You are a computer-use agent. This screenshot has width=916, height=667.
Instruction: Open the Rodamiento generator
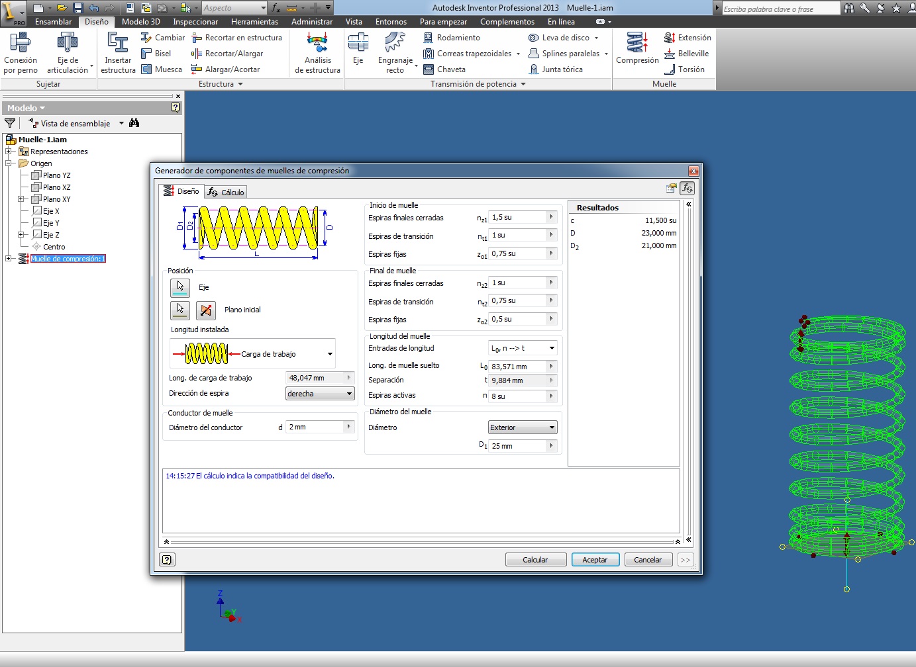(x=452, y=38)
